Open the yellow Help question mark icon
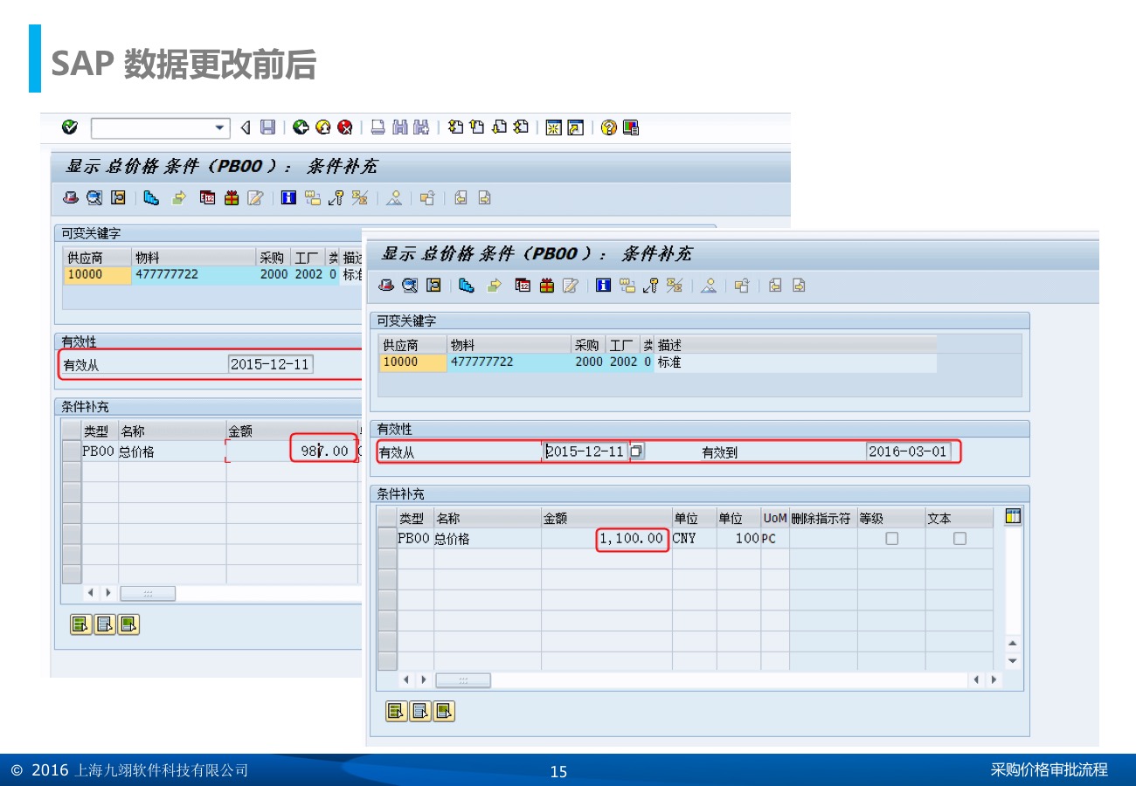The height and width of the screenshot is (786, 1136). [x=608, y=128]
